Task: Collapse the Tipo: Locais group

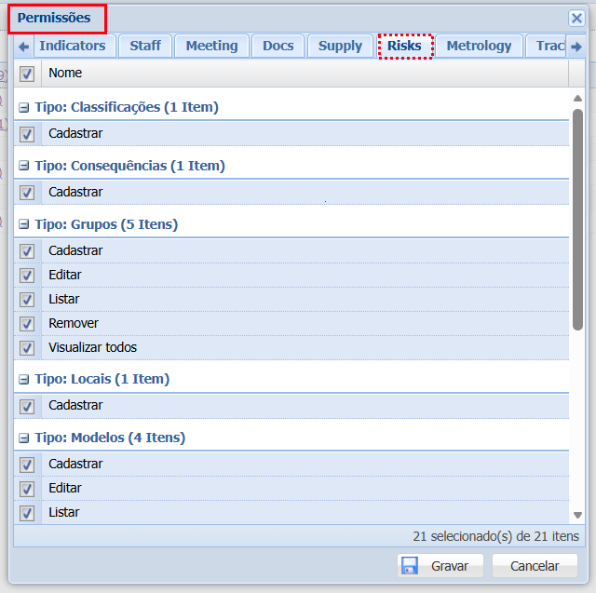Action: point(24,380)
